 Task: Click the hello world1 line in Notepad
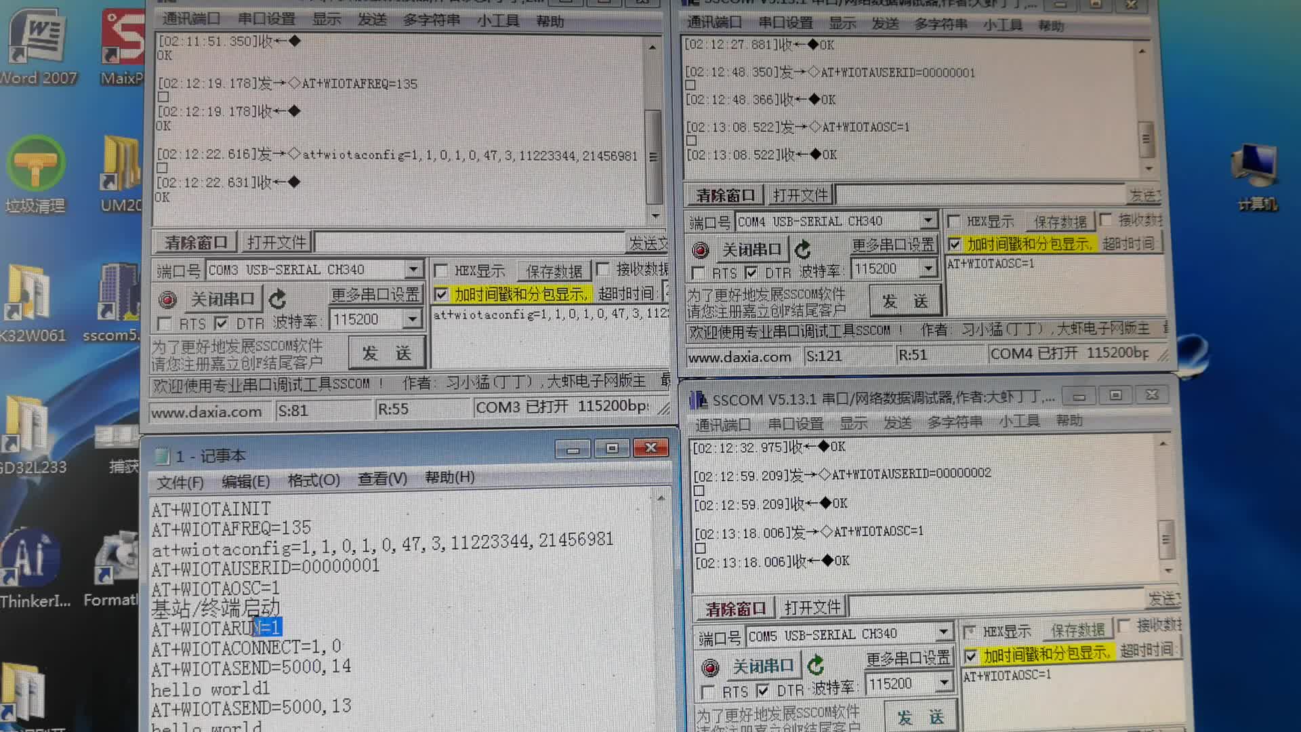click(211, 689)
